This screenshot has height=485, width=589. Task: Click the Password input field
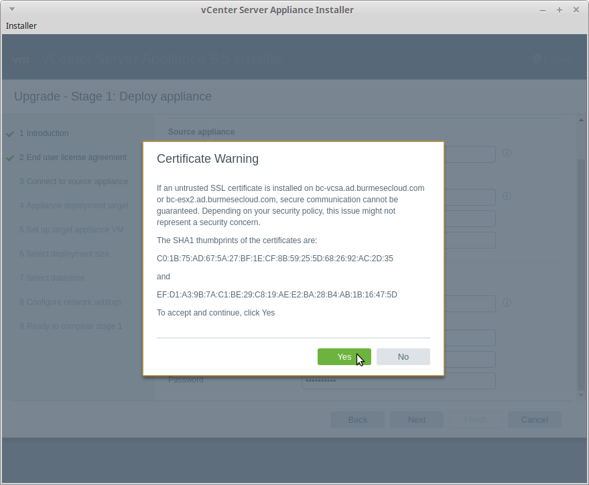(x=399, y=380)
